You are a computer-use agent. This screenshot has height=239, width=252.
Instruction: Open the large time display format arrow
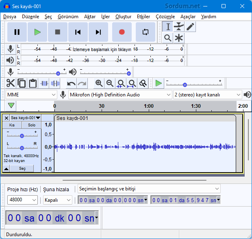pos(96,218)
